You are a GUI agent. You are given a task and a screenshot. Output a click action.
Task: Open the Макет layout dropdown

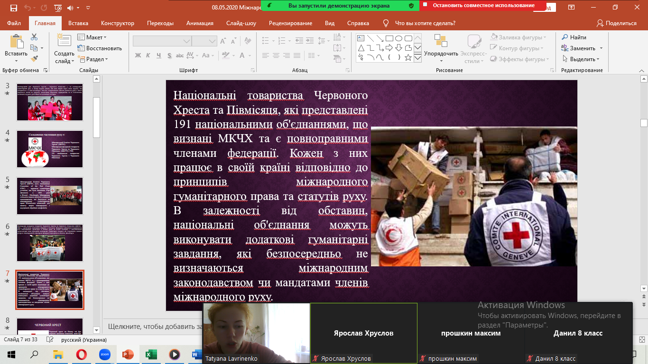click(92, 37)
